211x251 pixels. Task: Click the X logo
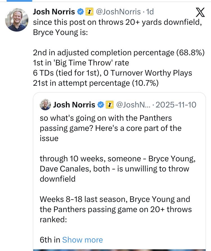click(x=200, y=13)
